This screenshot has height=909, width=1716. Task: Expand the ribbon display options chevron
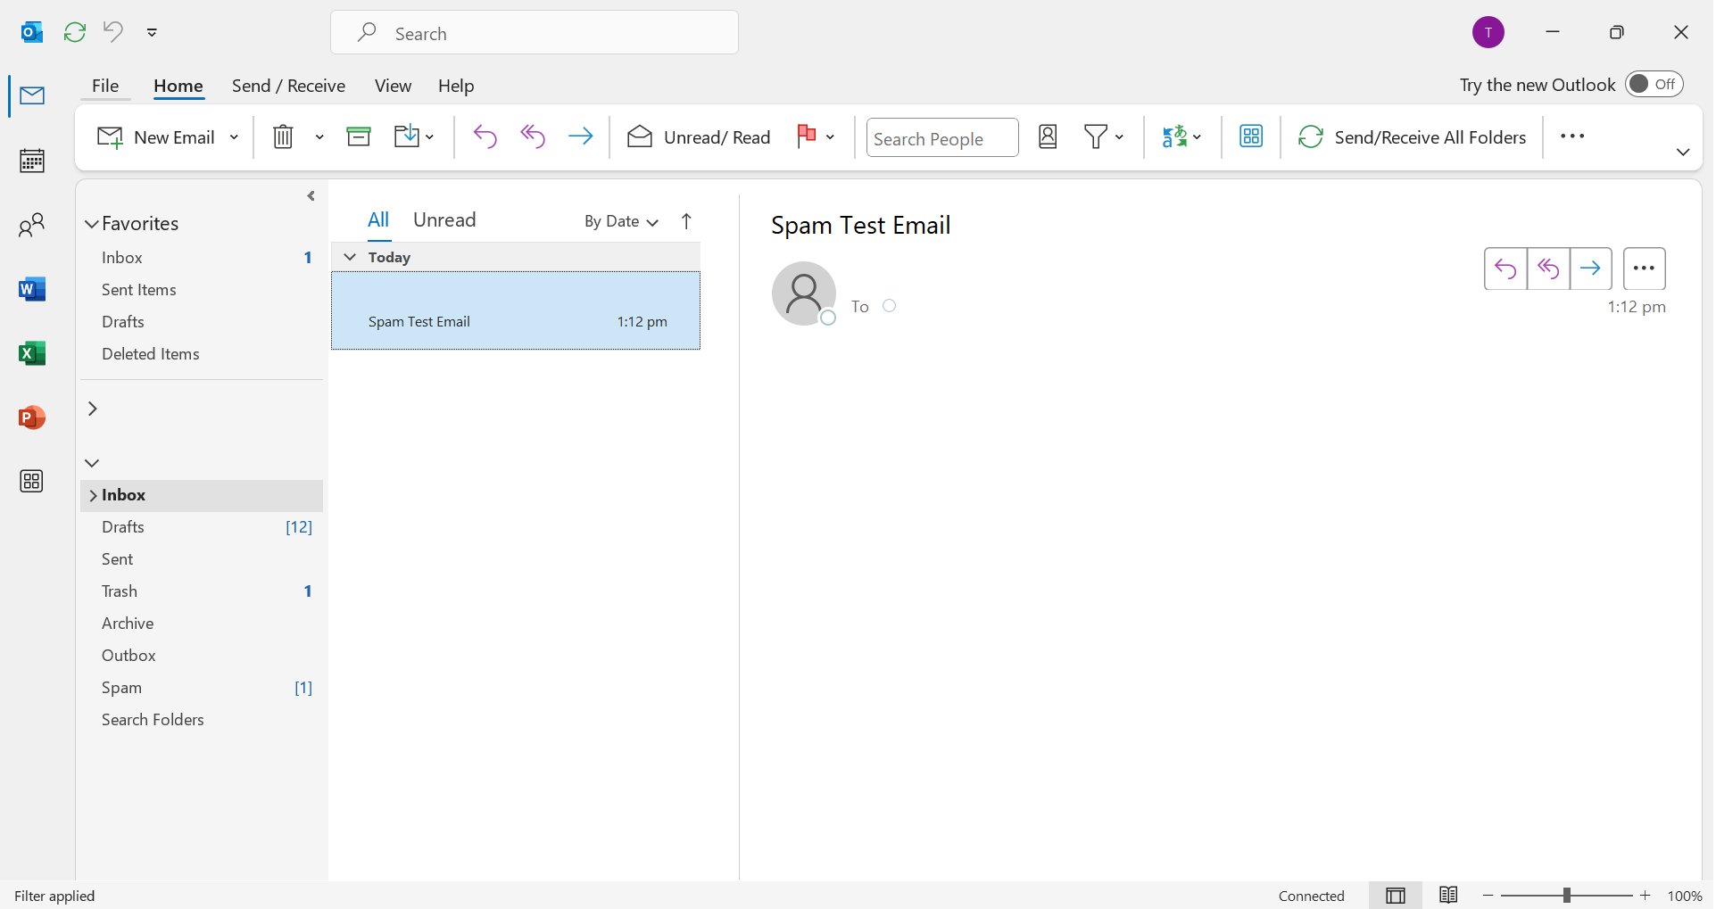tap(1683, 153)
